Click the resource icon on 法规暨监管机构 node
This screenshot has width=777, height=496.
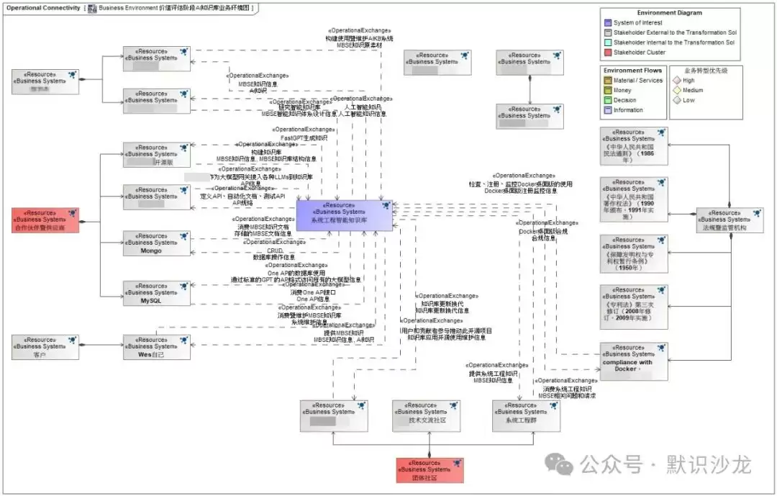(757, 214)
